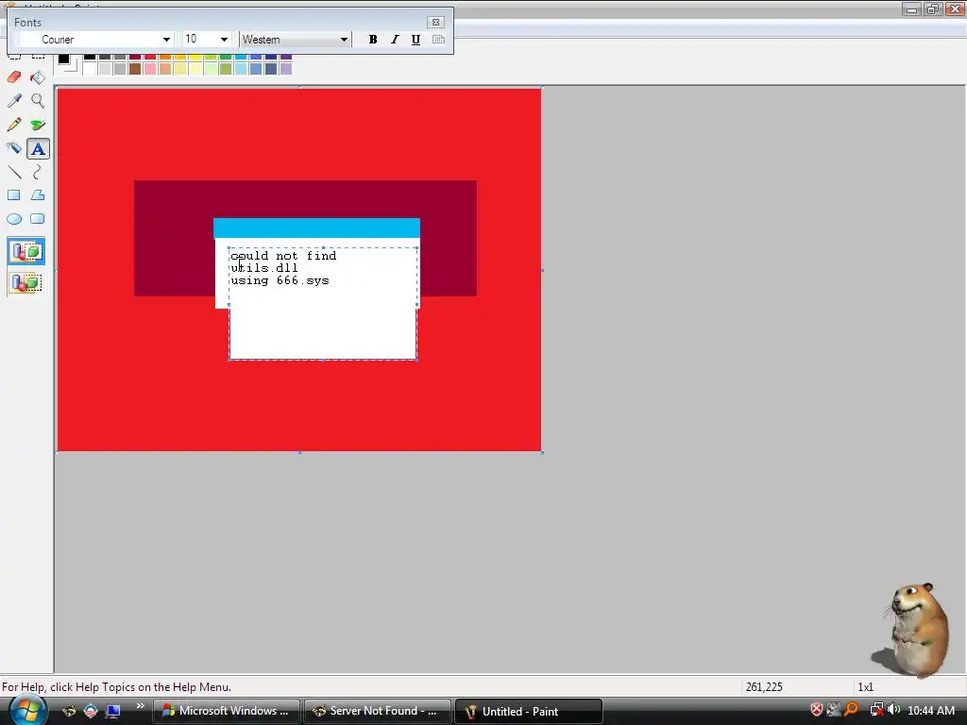Click the first quick launch icon by Start

[x=68, y=711]
